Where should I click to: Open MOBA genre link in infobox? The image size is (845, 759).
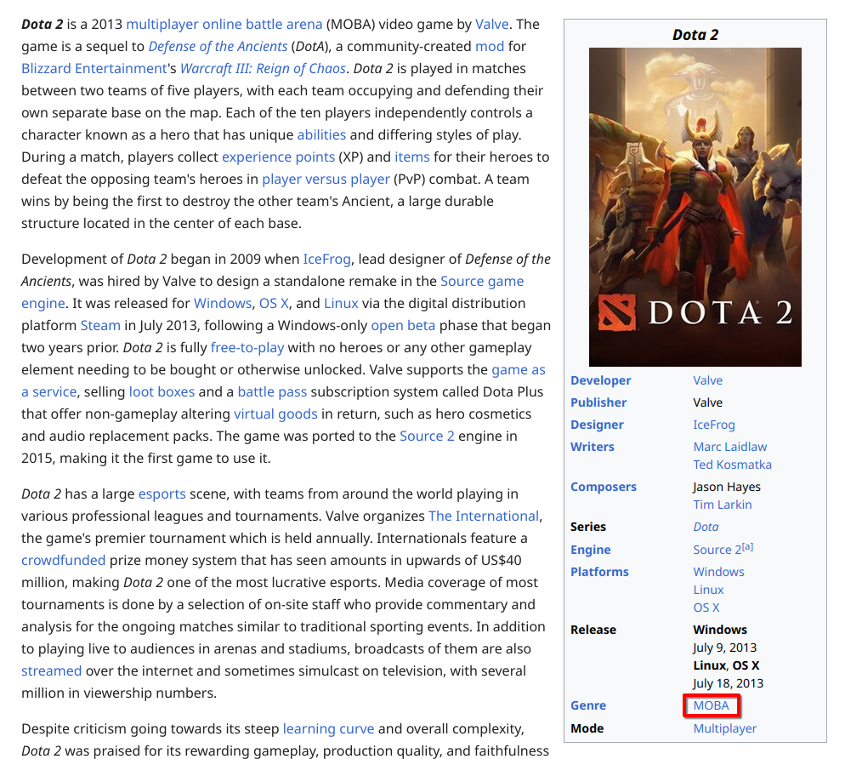click(x=712, y=705)
